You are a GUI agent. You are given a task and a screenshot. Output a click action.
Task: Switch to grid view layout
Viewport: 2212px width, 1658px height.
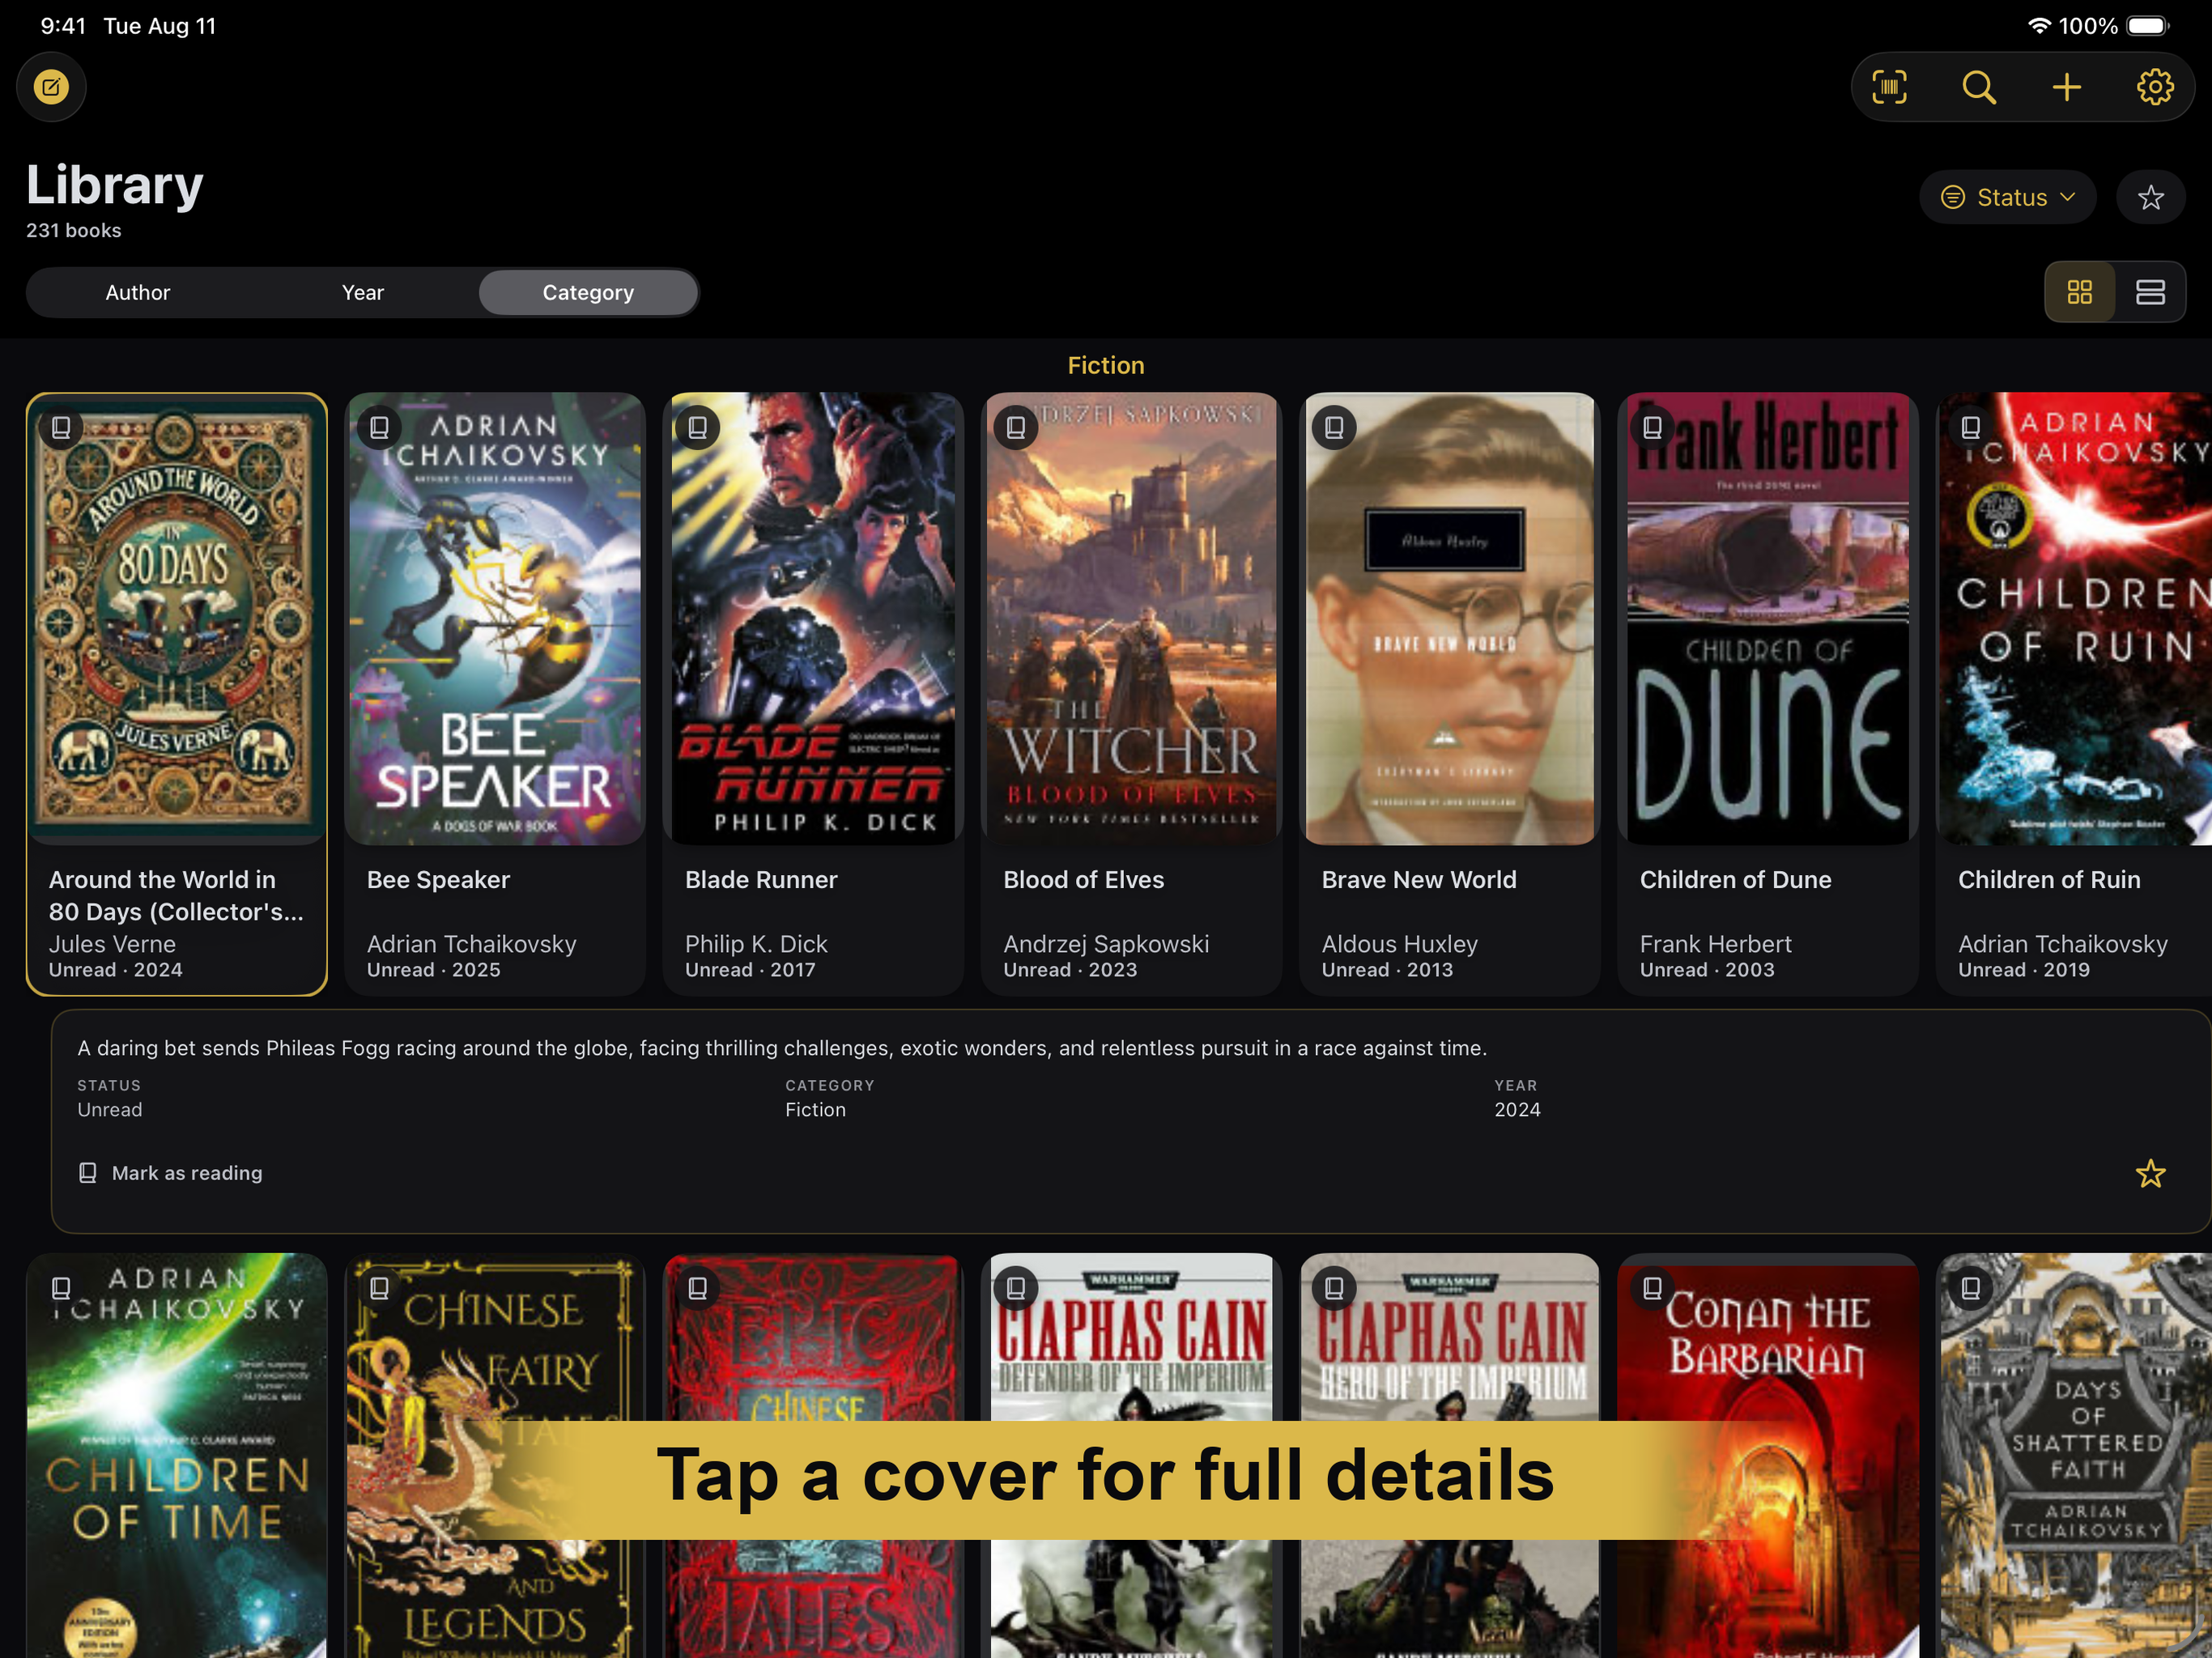click(2080, 292)
